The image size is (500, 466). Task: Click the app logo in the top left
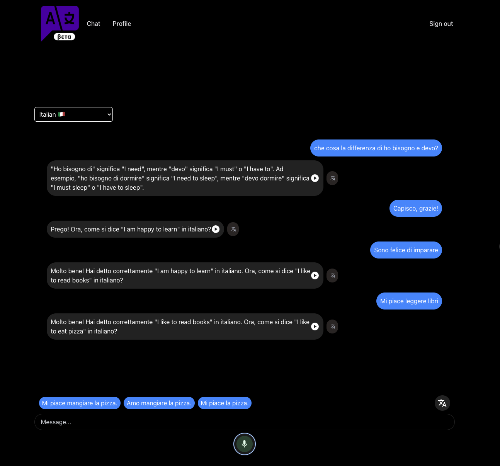[60, 23]
